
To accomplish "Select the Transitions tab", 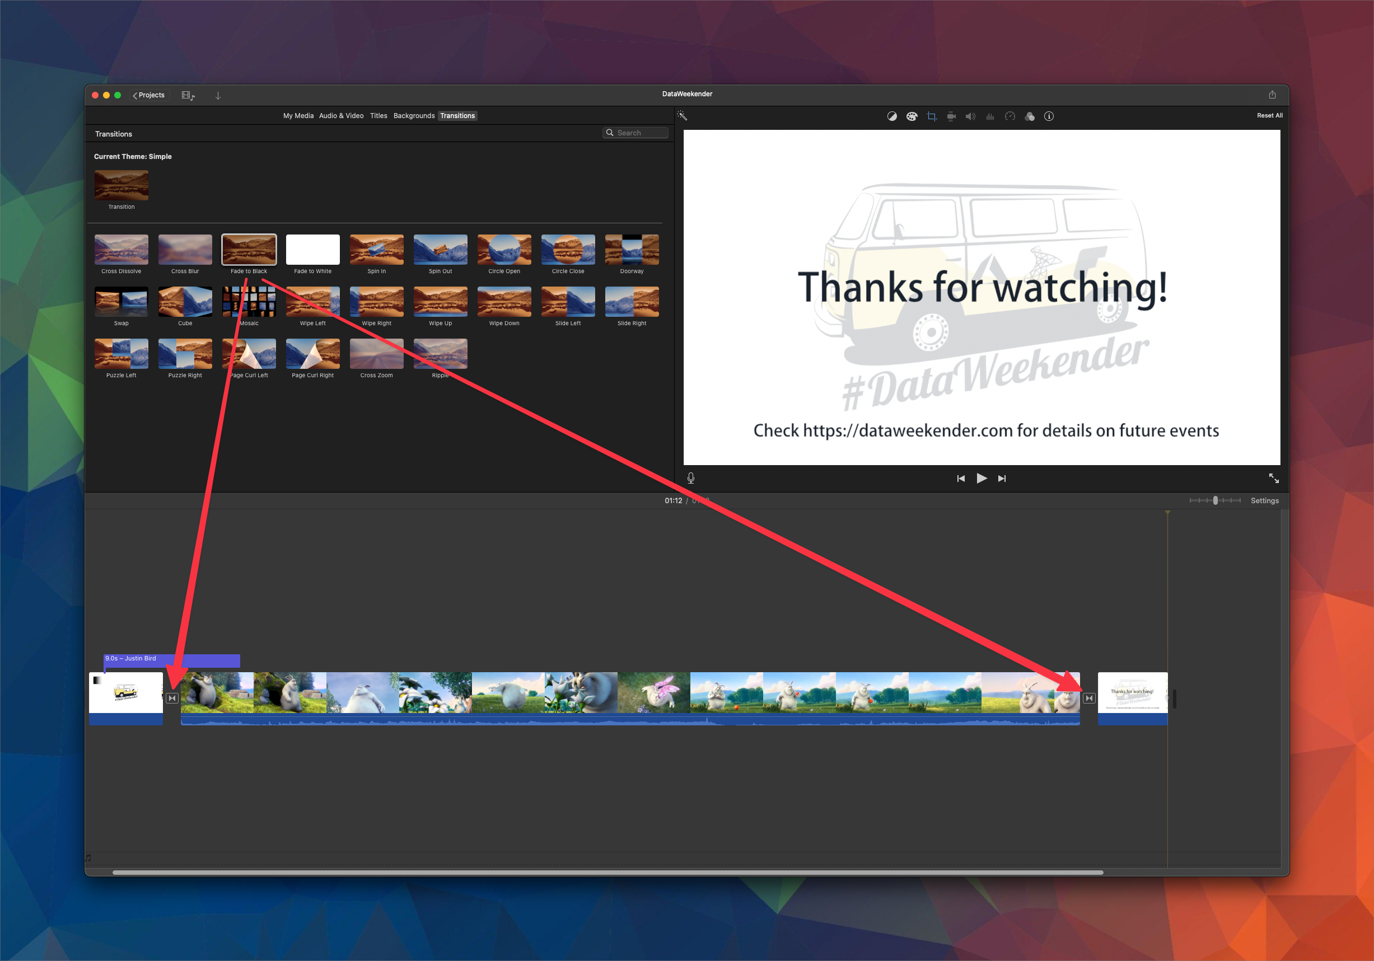I will click(457, 115).
